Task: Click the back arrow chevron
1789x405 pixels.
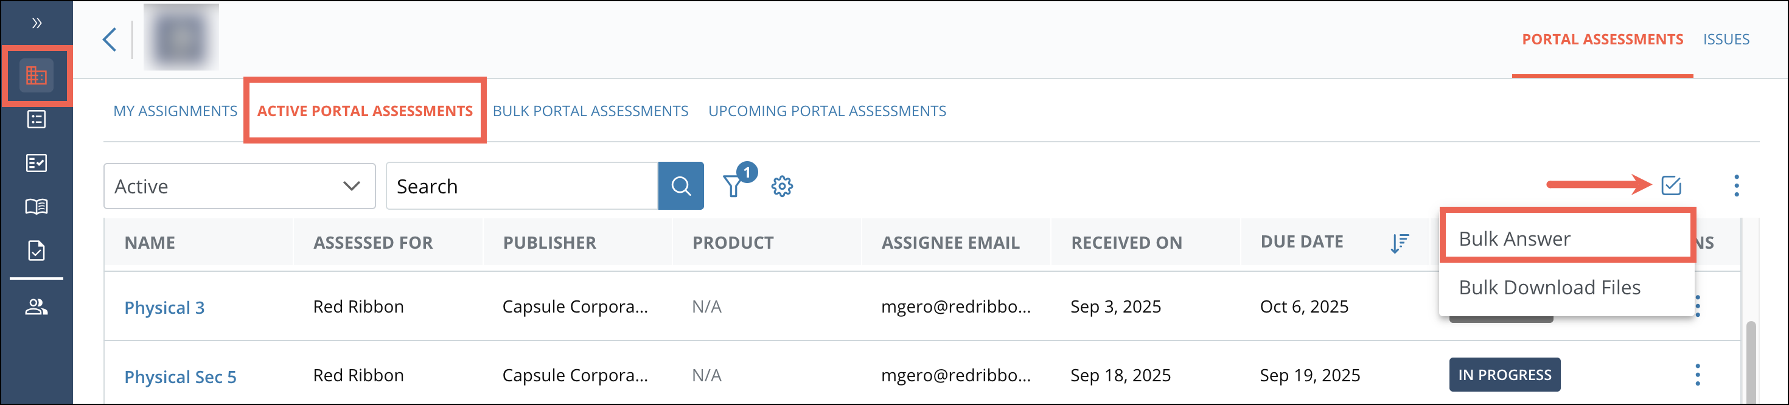Action: 110,39
